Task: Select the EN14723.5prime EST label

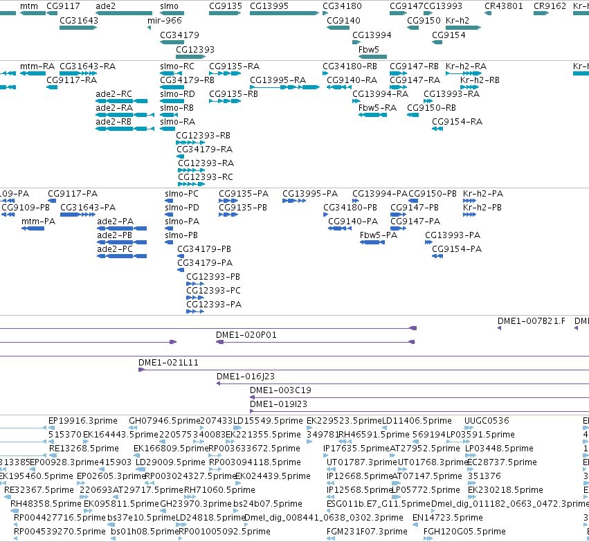Action: pos(447,518)
